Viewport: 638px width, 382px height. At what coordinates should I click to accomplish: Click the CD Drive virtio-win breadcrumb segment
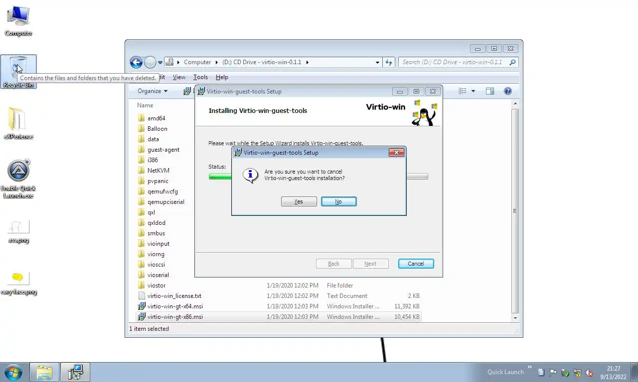(261, 62)
